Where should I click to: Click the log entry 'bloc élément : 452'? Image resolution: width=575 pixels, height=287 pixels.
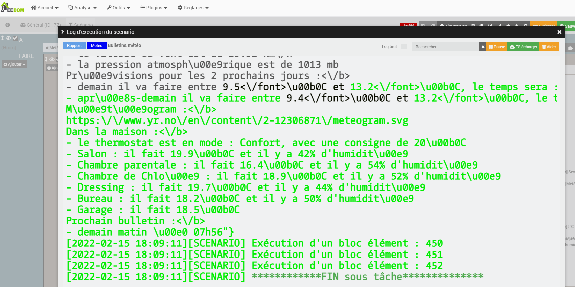[255, 266]
